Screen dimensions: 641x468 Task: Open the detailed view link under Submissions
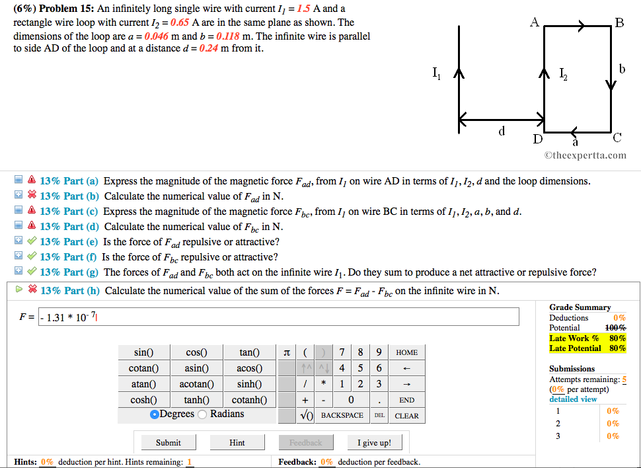pos(572,398)
